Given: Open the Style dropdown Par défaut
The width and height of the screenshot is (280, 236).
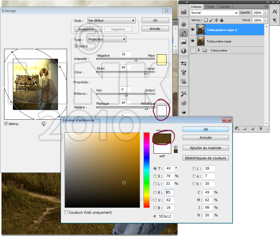Looking at the screenshot, I should coord(112,20).
